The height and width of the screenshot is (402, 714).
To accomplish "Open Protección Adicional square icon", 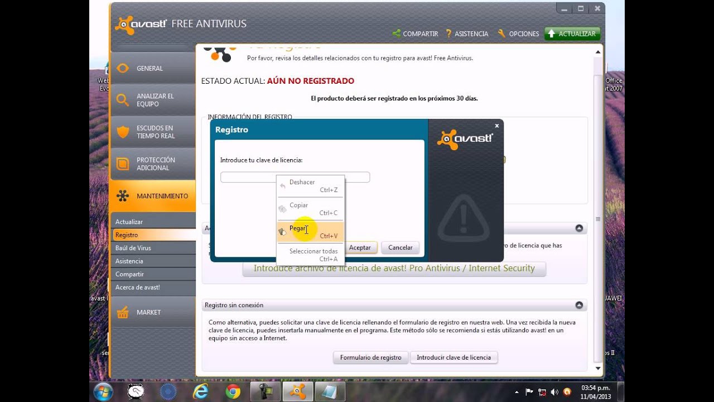I will pos(123,164).
